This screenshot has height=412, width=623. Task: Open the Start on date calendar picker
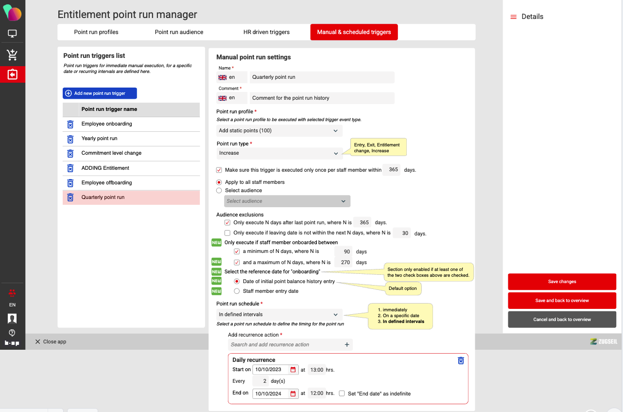coord(293,370)
